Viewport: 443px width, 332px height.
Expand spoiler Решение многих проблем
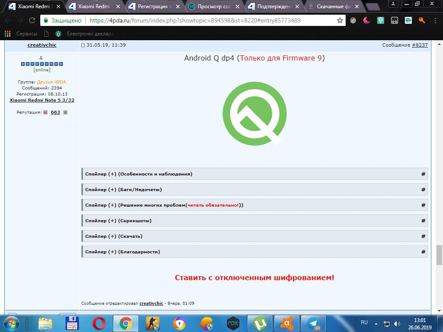pyautogui.click(x=254, y=205)
